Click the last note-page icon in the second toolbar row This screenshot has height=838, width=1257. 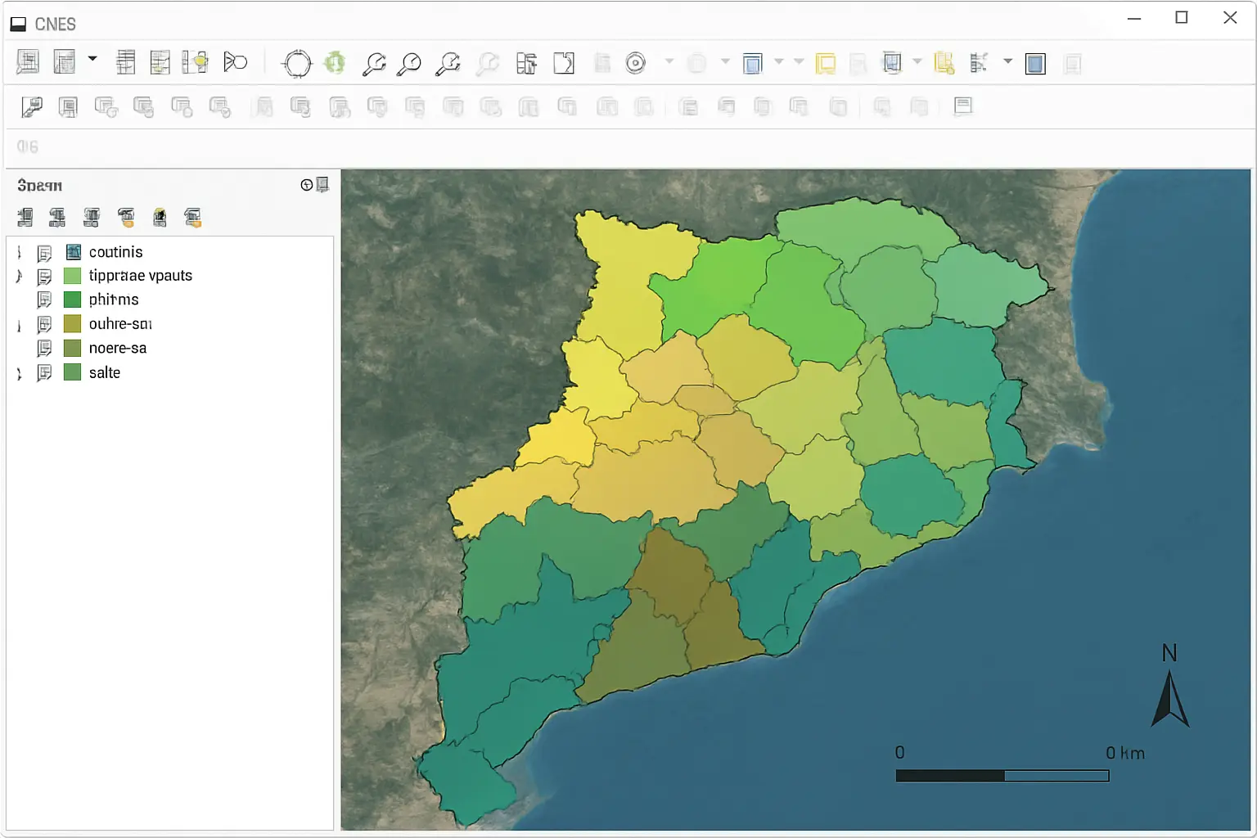click(x=963, y=106)
